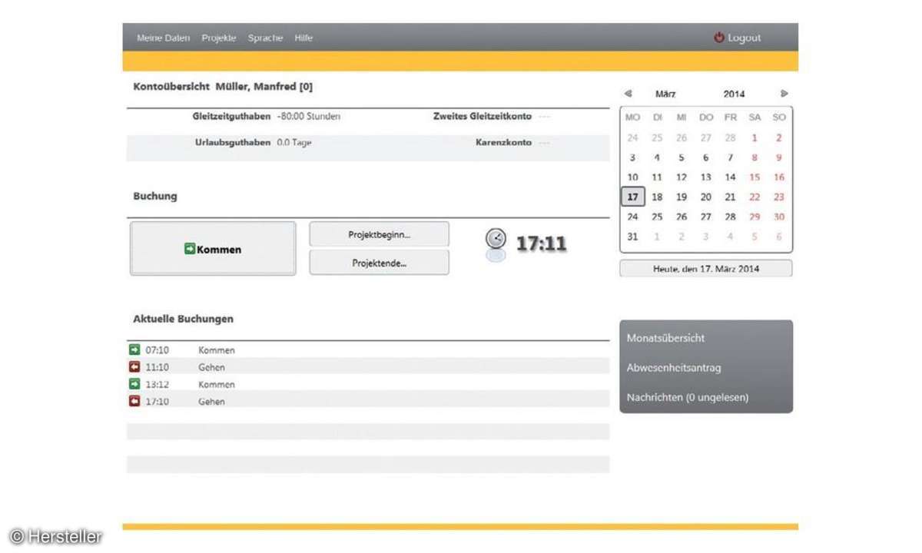Click the green Kommen icon at 07:10

point(135,350)
